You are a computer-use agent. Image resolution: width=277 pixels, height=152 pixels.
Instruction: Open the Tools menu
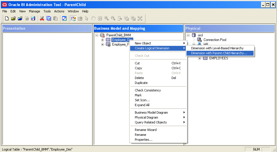[47, 11]
